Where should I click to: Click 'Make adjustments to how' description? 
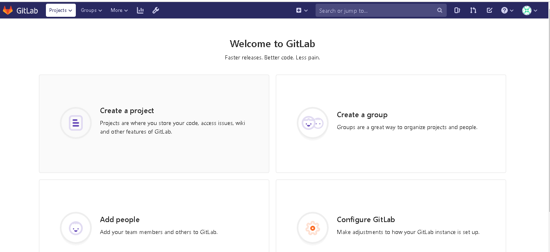(408, 232)
